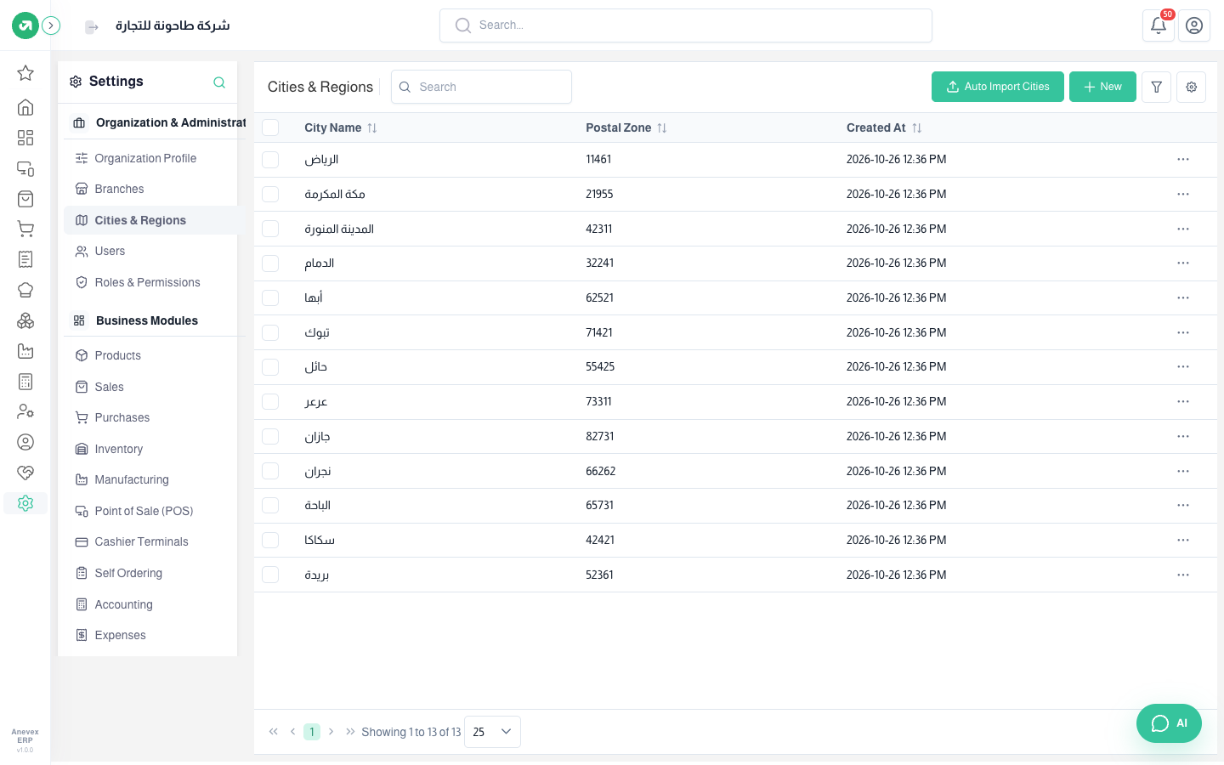Open the notifications bell

[x=1158, y=25]
